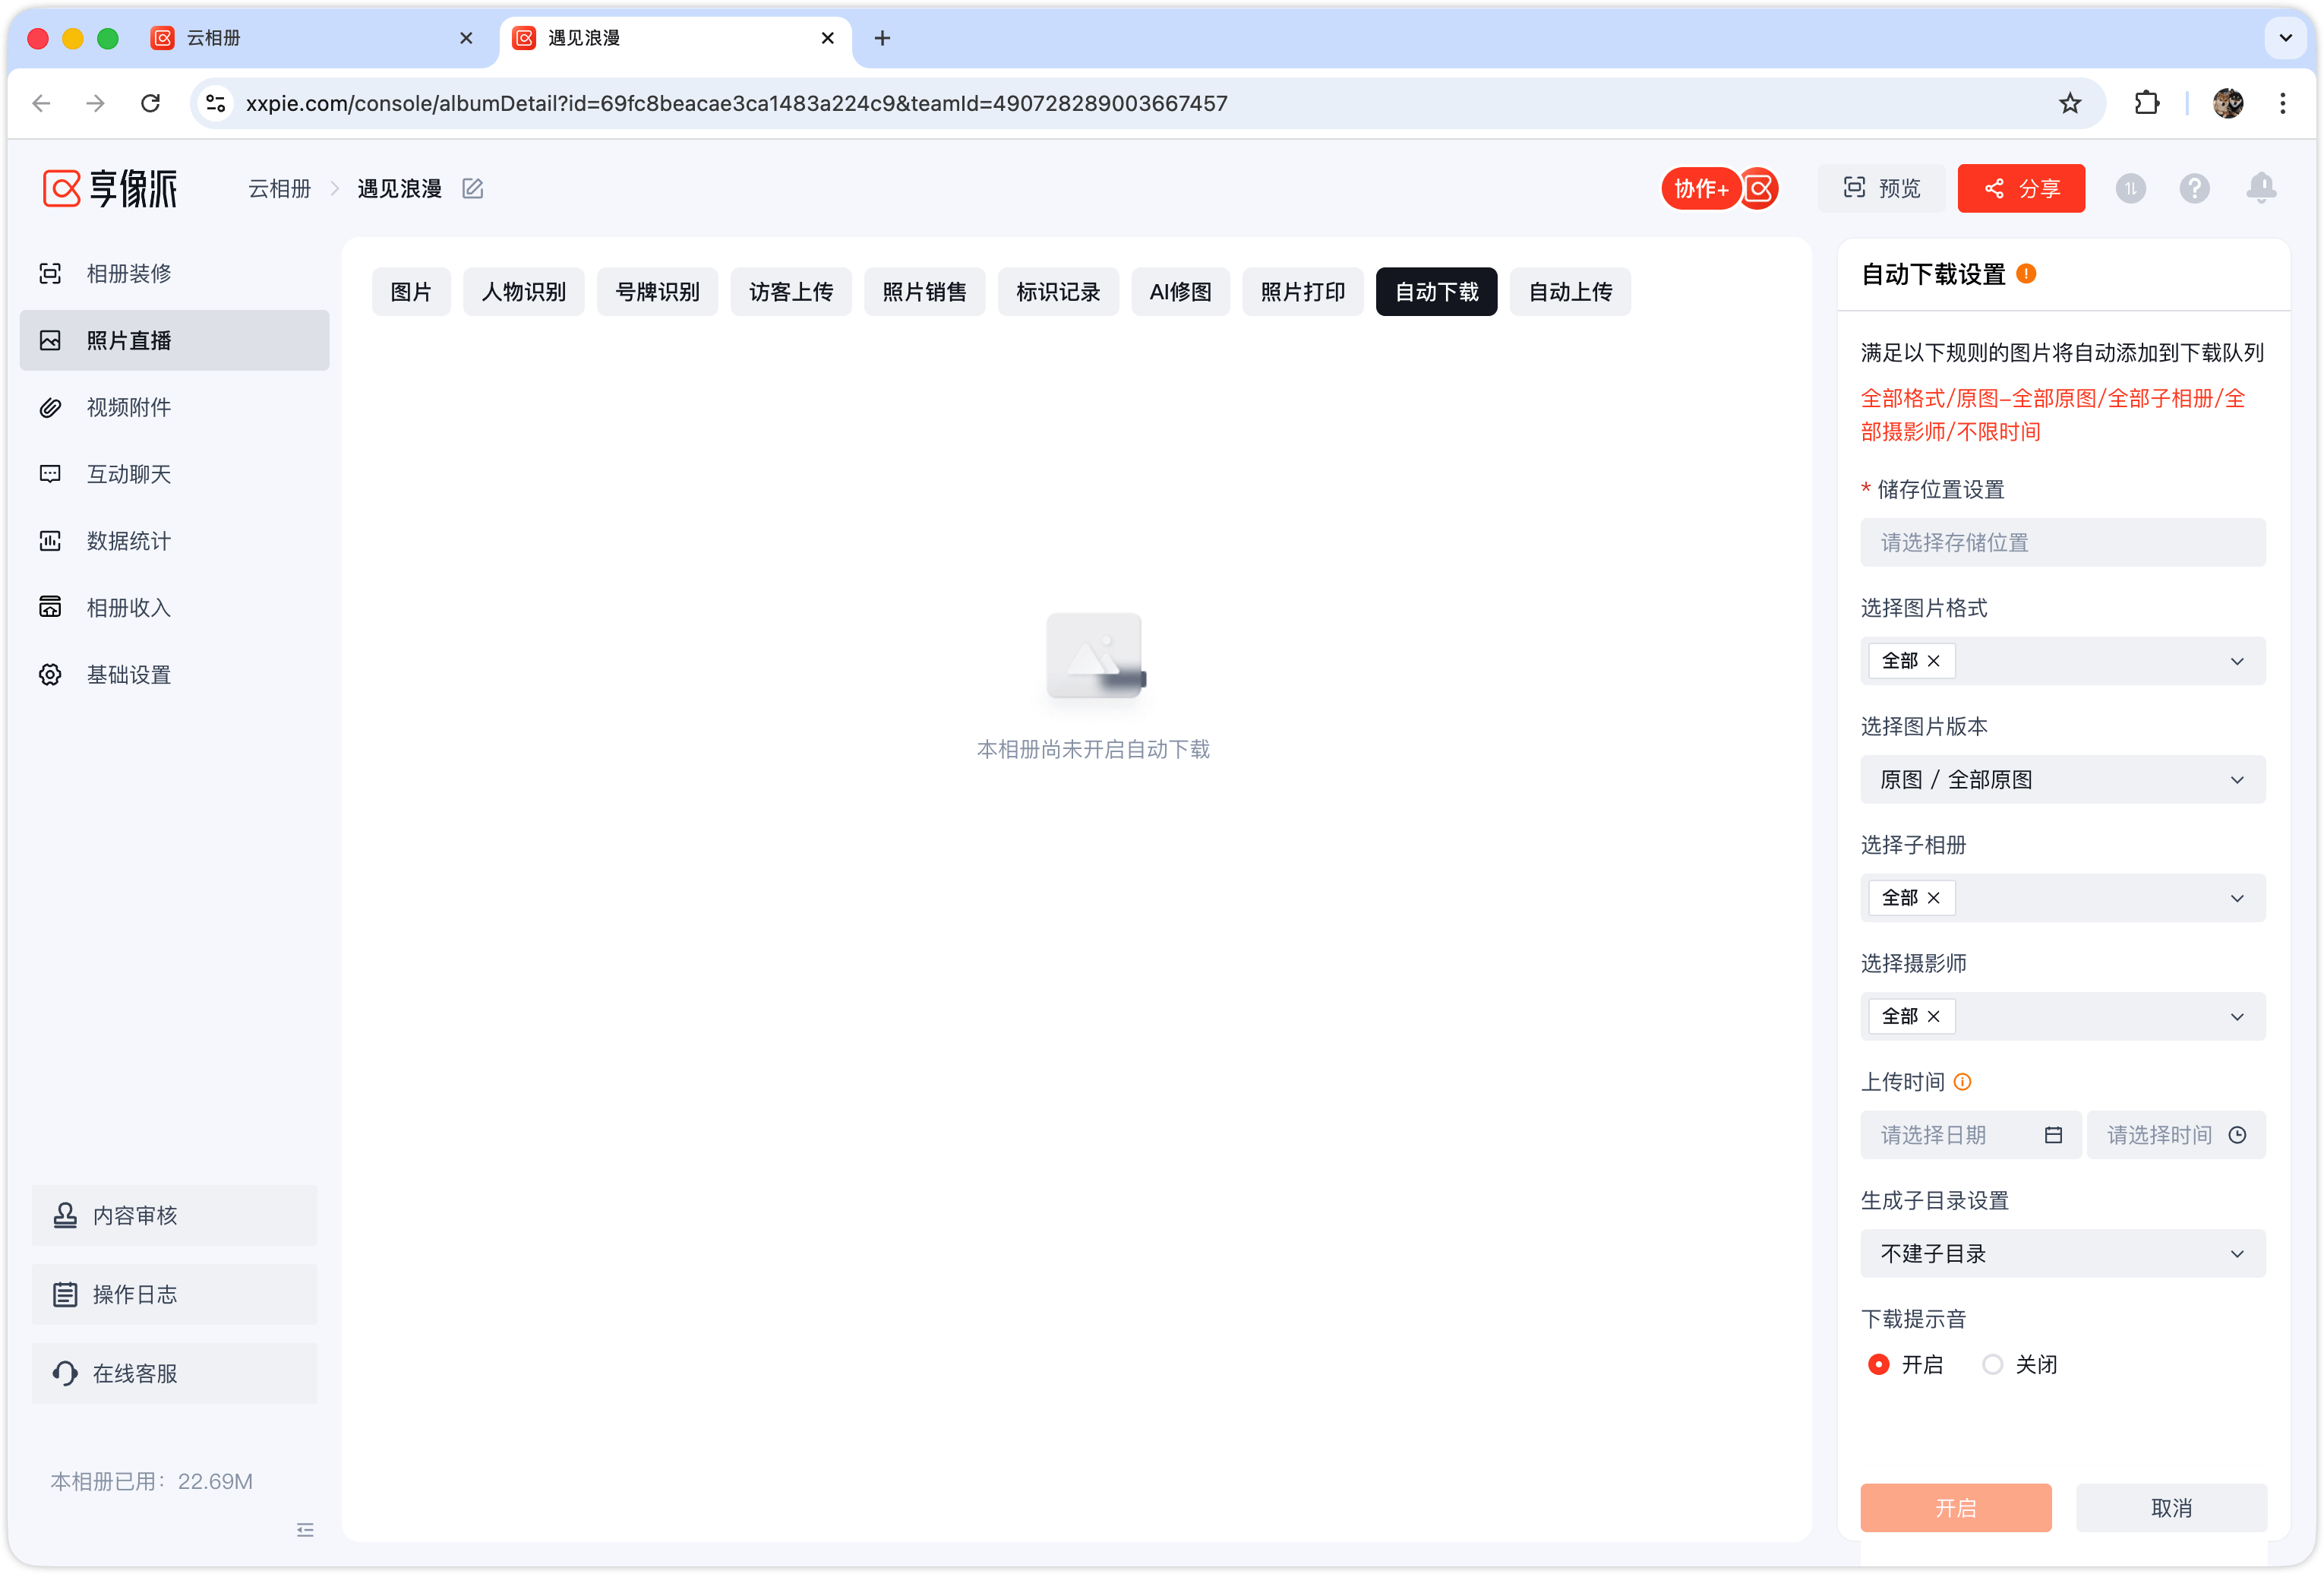Bookmark this page with the star icon
This screenshot has width=2324, height=1574.
[x=2070, y=103]
